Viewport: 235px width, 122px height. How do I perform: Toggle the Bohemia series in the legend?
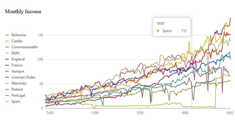point(18,35)
